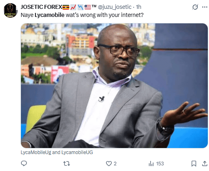Viewport: 209px width, 171px height.
Task: Click the JOSETIC FOREX display name
Action: [41, 7]
